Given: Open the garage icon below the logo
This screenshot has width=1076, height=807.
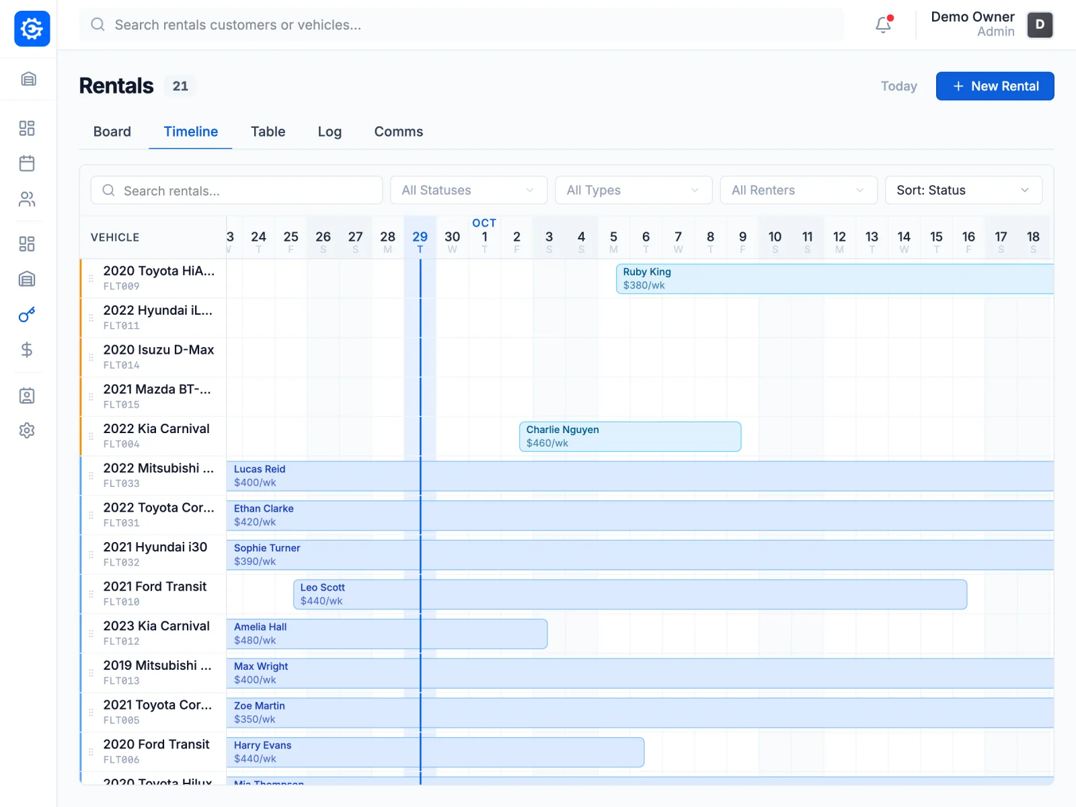Looking at the screenshot, I should click(28, 79).
